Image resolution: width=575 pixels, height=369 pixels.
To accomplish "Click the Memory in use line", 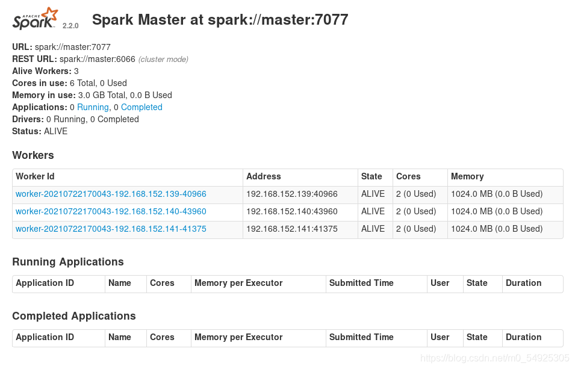I will click(92, 95).
